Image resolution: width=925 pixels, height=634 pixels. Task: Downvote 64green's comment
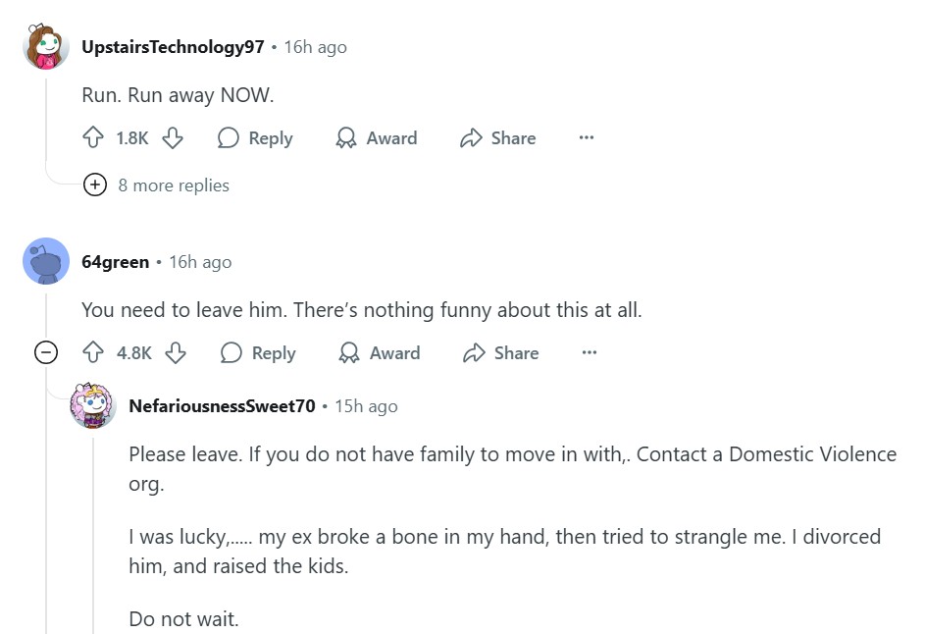(x=176, y=353)
